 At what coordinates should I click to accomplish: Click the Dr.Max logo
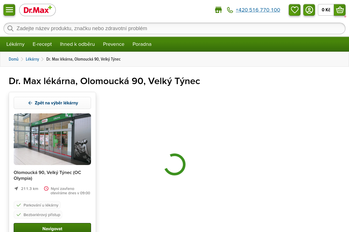point(38,10)
